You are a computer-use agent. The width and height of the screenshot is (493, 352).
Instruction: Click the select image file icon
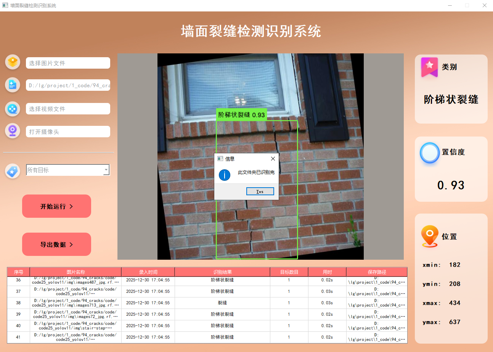click(13, 62)
